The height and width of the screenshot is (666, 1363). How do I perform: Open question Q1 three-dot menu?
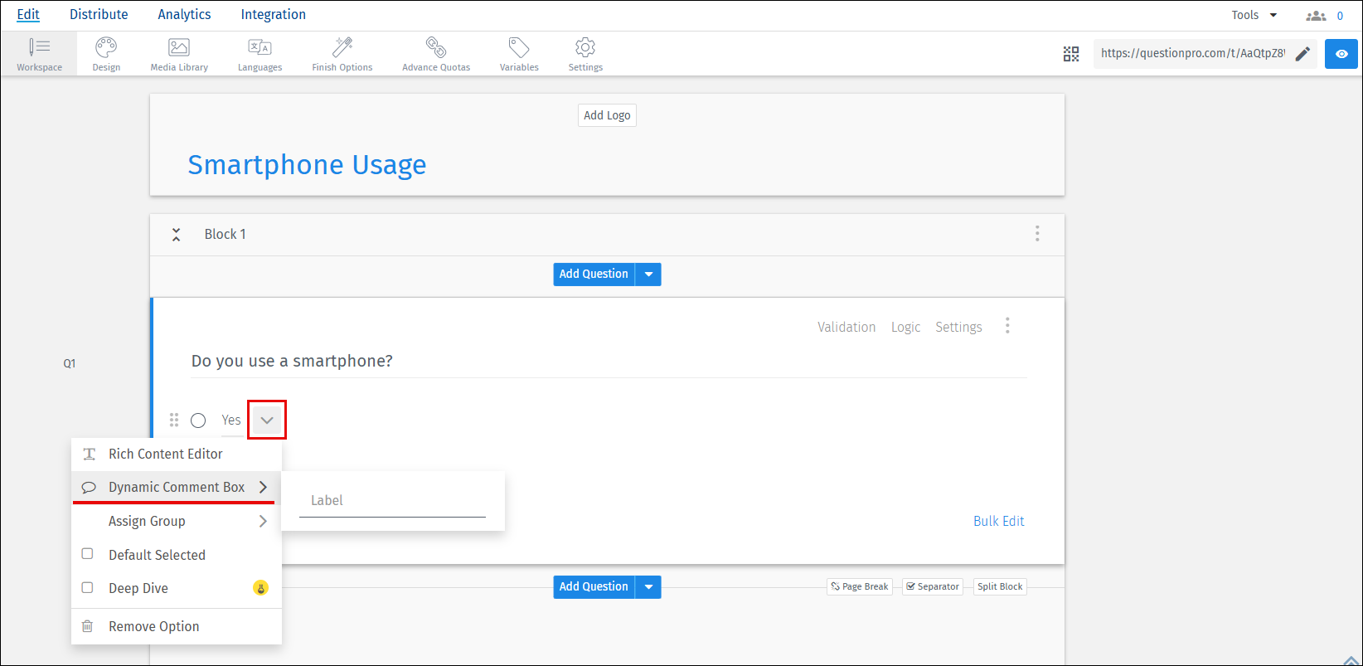[x=1007, y=326]
